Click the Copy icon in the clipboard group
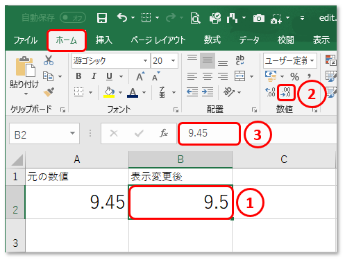Image resolution: width=345 pixels, height=260 pixels. 48,76
